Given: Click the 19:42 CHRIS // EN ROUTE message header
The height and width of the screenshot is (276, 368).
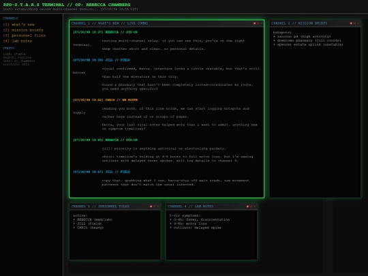Looking at the screenshot, I should tap(106, 100).
